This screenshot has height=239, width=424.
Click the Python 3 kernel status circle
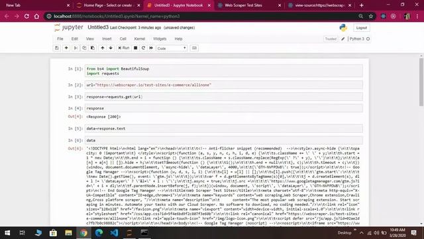pyautogui.click(x=368, y=39)
